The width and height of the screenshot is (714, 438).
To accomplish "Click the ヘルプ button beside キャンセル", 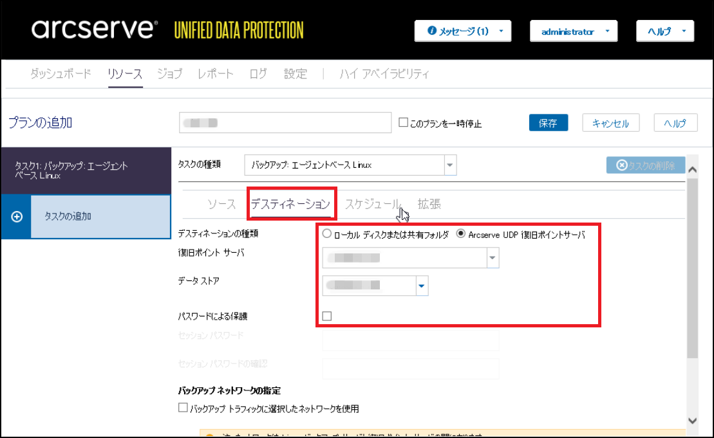I will click(675, 123).
